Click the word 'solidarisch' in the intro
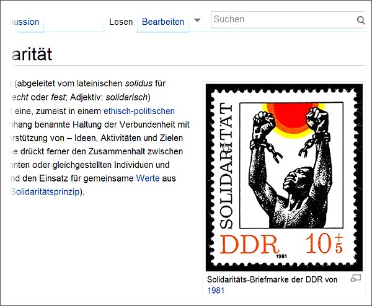The image size is (372, 306). tap(126, 97)
